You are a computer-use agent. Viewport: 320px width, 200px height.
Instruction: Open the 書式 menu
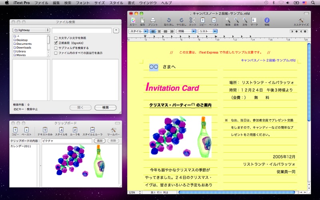(x=131, y=3)
